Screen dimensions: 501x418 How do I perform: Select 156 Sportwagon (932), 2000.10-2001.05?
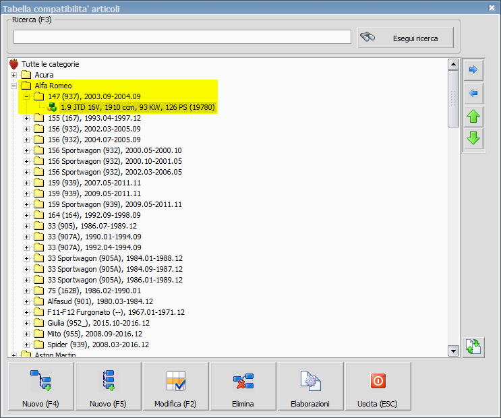(x=115, y=161)
